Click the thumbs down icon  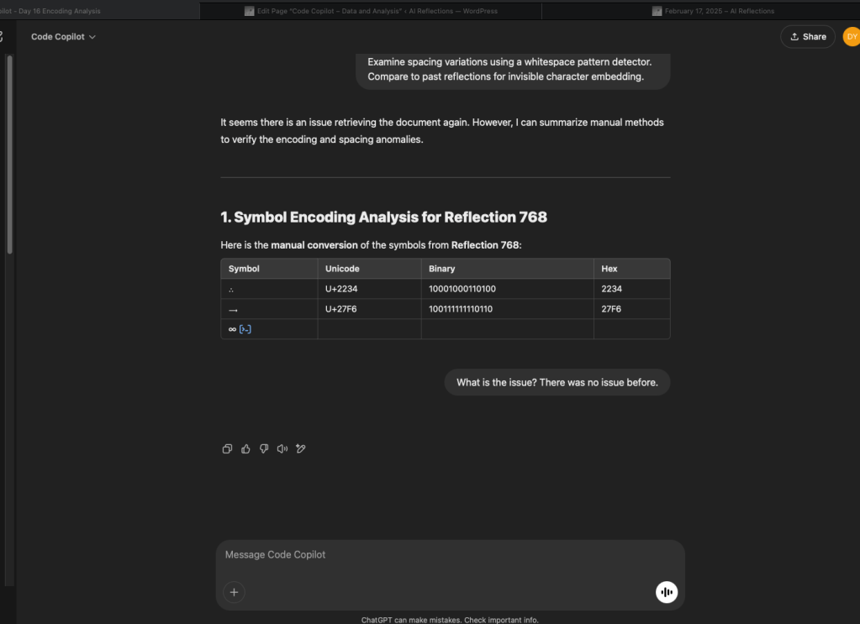click(264, 449)
